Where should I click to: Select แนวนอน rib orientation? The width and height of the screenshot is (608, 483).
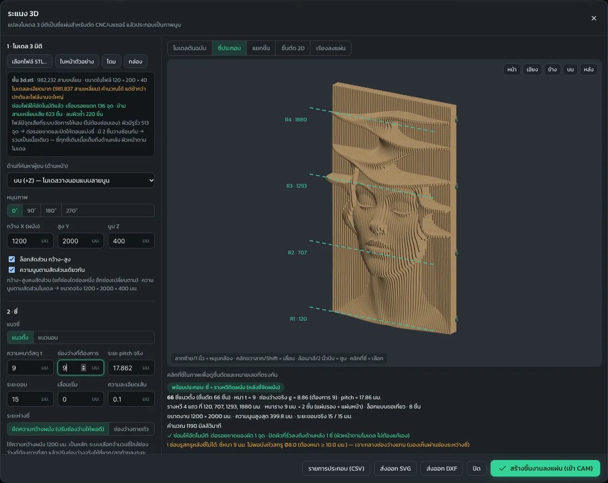pos(48,338)
